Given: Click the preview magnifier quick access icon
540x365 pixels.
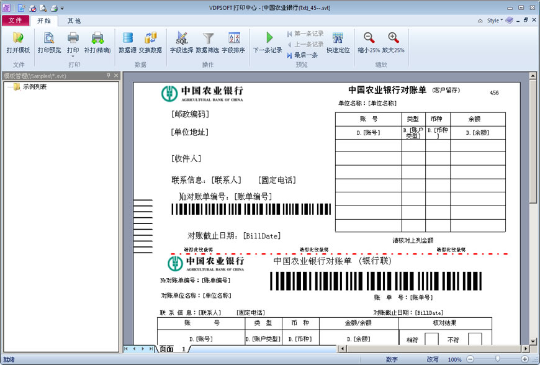Looking at the screenshot, I should pyautogui.click(x=43, y=8).
